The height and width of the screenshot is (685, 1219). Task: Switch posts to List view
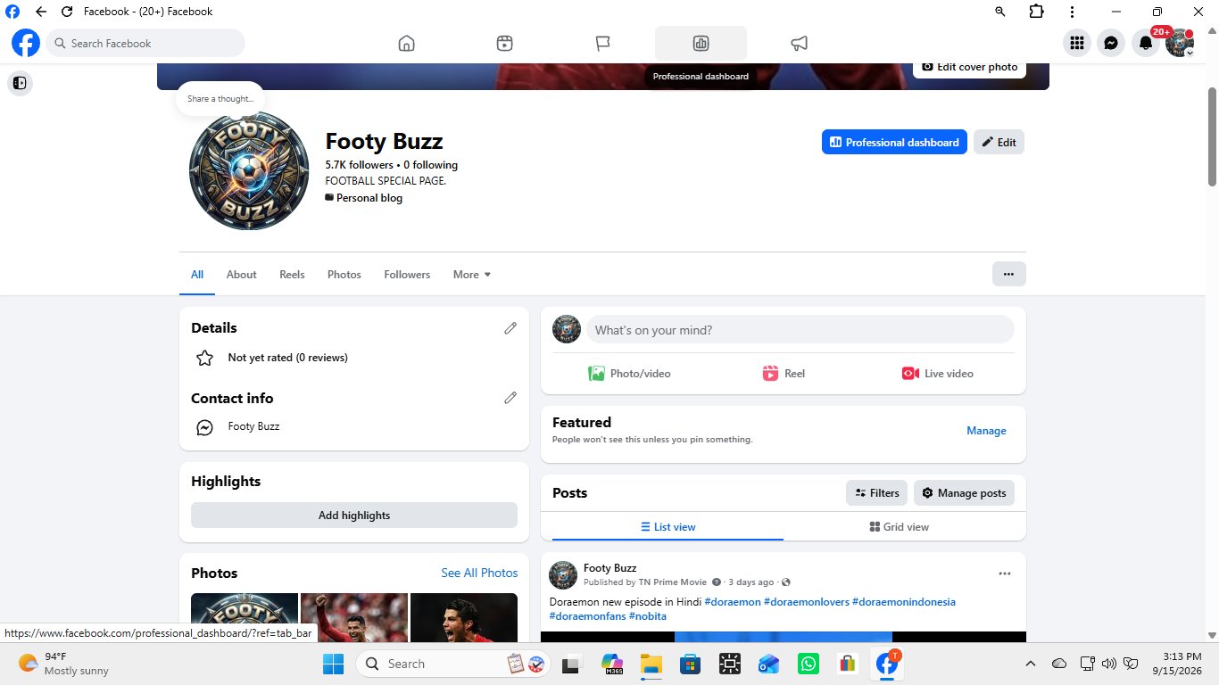(x=668, y=527)
